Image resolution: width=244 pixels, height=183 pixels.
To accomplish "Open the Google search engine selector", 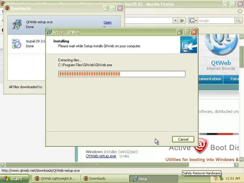I will click(x=193, y=20).
